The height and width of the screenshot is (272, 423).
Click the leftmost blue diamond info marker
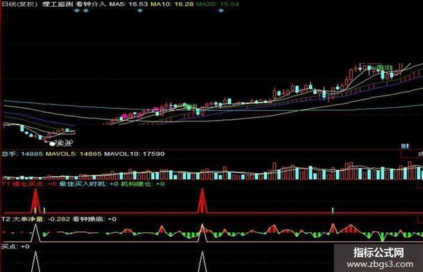point(77,11)
